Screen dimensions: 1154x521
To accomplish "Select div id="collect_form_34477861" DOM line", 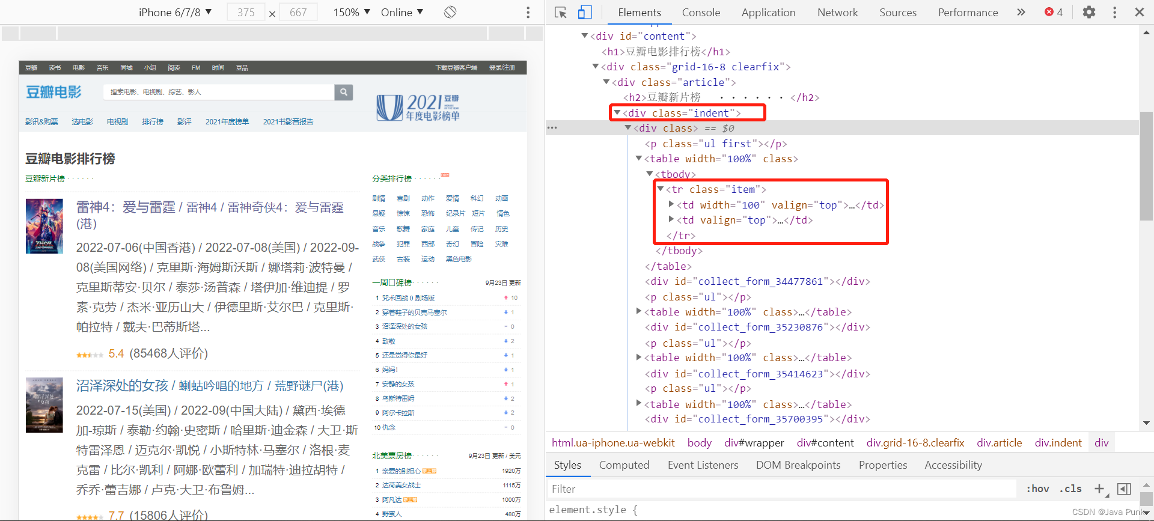I will tap(757, 281).
